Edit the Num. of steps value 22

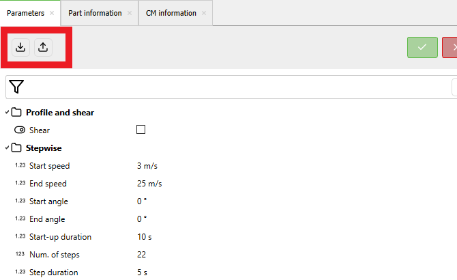coord(141,255)
